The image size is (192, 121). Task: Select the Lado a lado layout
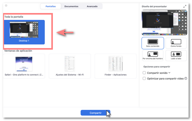(176, 56)
